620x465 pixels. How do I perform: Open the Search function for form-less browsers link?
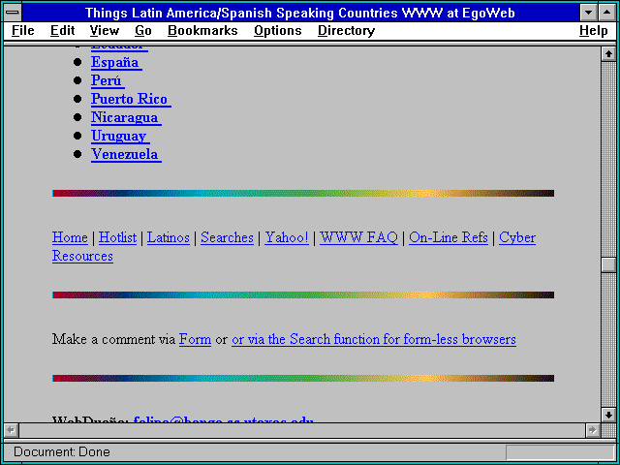pyautogui.click(x=374, y=340)
